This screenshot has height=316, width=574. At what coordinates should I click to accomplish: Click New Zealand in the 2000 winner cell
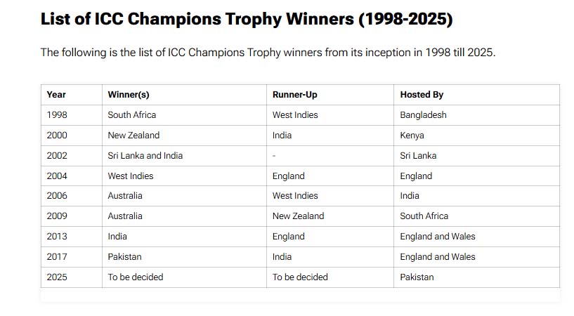(x=133, y=136)
